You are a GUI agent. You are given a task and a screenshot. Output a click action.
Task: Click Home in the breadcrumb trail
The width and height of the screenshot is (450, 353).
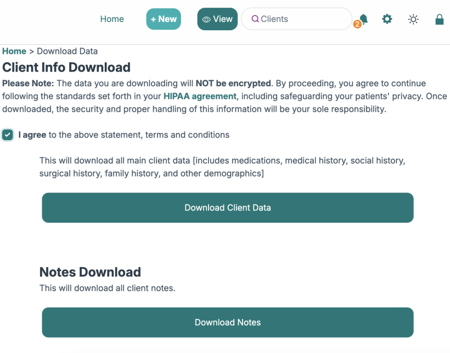click(x=14, y=51)
